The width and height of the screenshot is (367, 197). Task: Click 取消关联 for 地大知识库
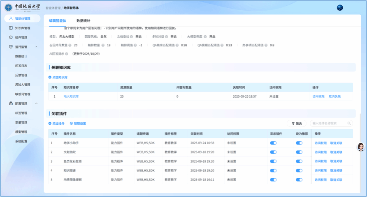tap(334, 96)
